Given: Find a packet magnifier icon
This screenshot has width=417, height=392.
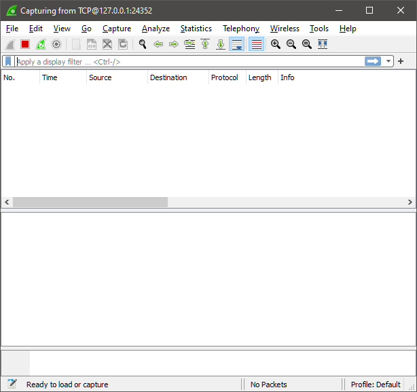Looking at the screenshot, I should click(143, 44).
